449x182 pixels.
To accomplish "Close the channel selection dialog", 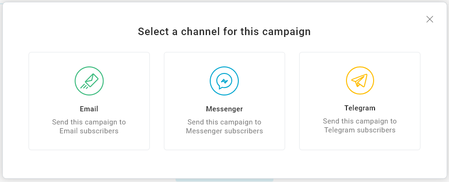I will click(x=429, y=19).
